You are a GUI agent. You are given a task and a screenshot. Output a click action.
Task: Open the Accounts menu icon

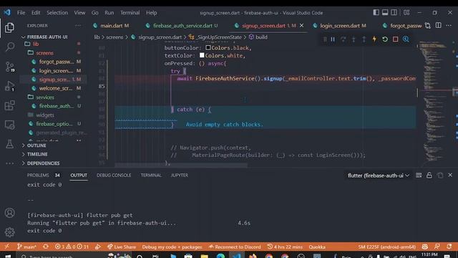9,213
